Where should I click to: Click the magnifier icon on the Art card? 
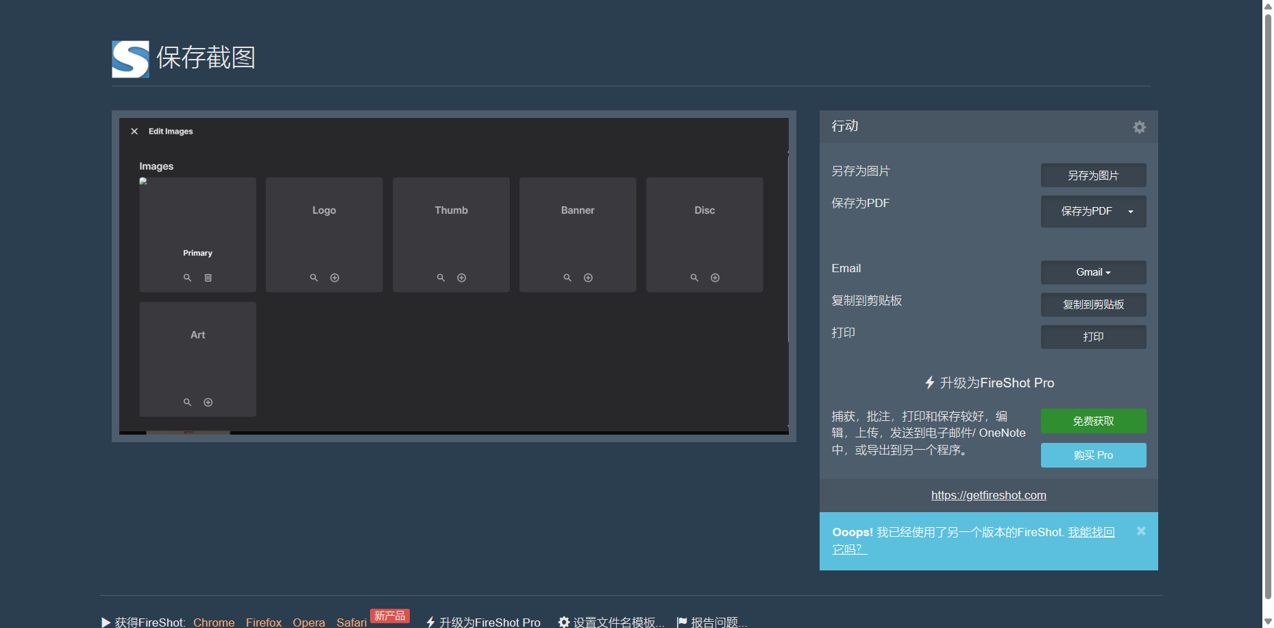(187, 402)
